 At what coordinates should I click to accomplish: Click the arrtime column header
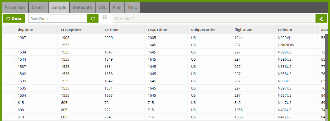coord(123,30)
